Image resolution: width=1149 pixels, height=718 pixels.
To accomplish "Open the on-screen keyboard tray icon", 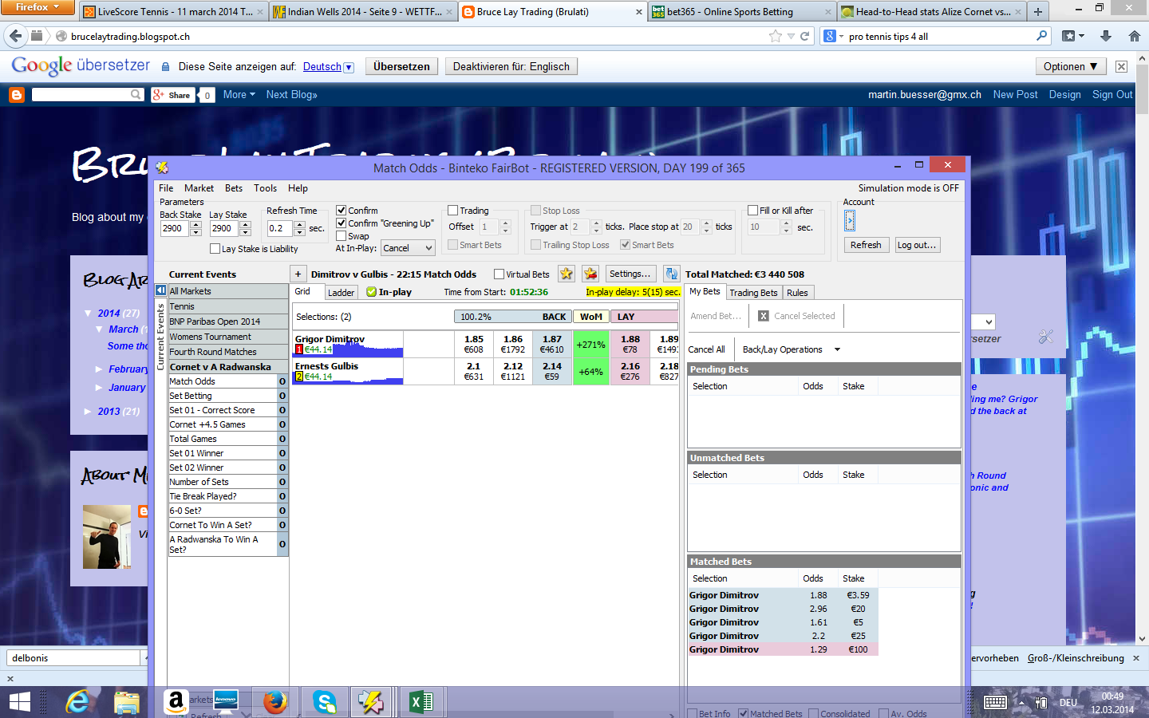I will (995, 703).
